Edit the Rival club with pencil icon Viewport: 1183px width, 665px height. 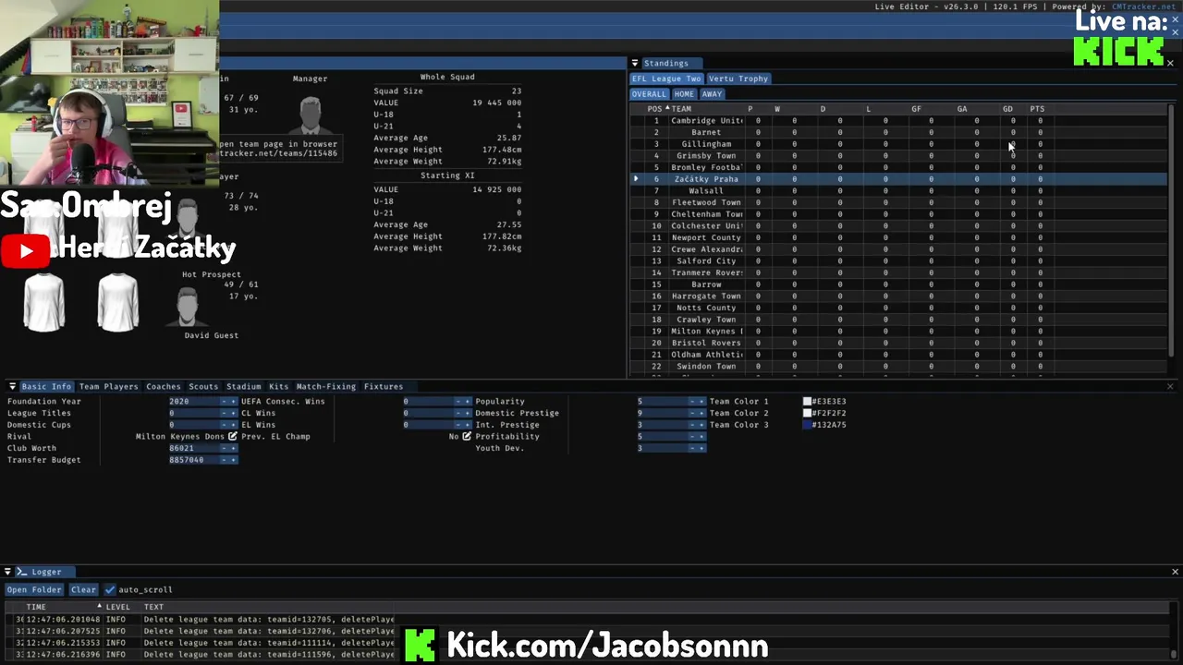[233, 436]
